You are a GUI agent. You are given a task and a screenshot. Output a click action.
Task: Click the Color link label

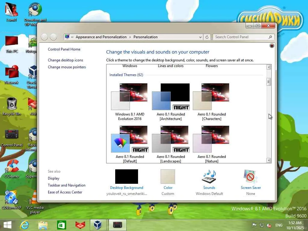click(168, 188)
